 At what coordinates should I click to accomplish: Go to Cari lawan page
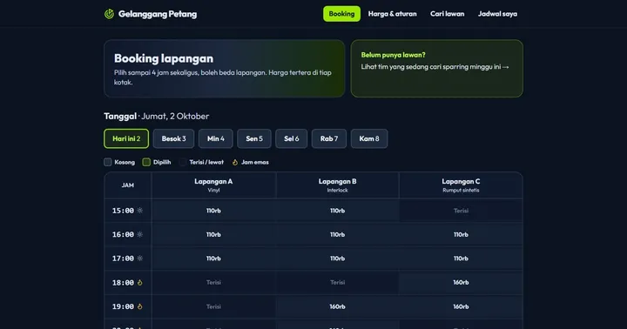click(447, 14)
